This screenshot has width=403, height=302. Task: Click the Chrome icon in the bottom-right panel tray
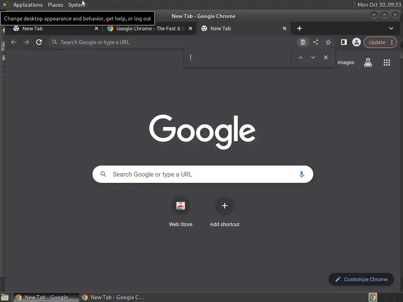click(373, 297)
